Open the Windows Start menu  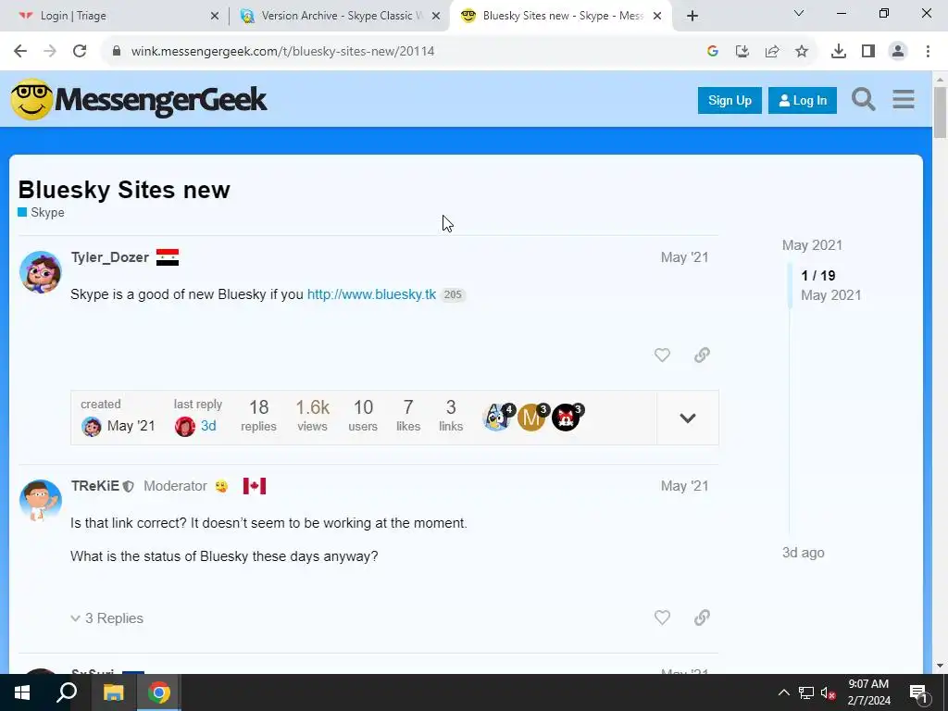tap(22, 692)
